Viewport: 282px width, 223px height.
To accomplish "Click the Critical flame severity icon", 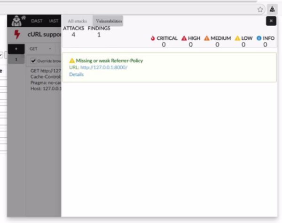I will tap(153, 38).
